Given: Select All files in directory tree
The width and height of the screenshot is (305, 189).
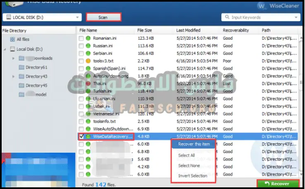Looking at the screenshot, I should pyautogui.click(x=23, y=40).
